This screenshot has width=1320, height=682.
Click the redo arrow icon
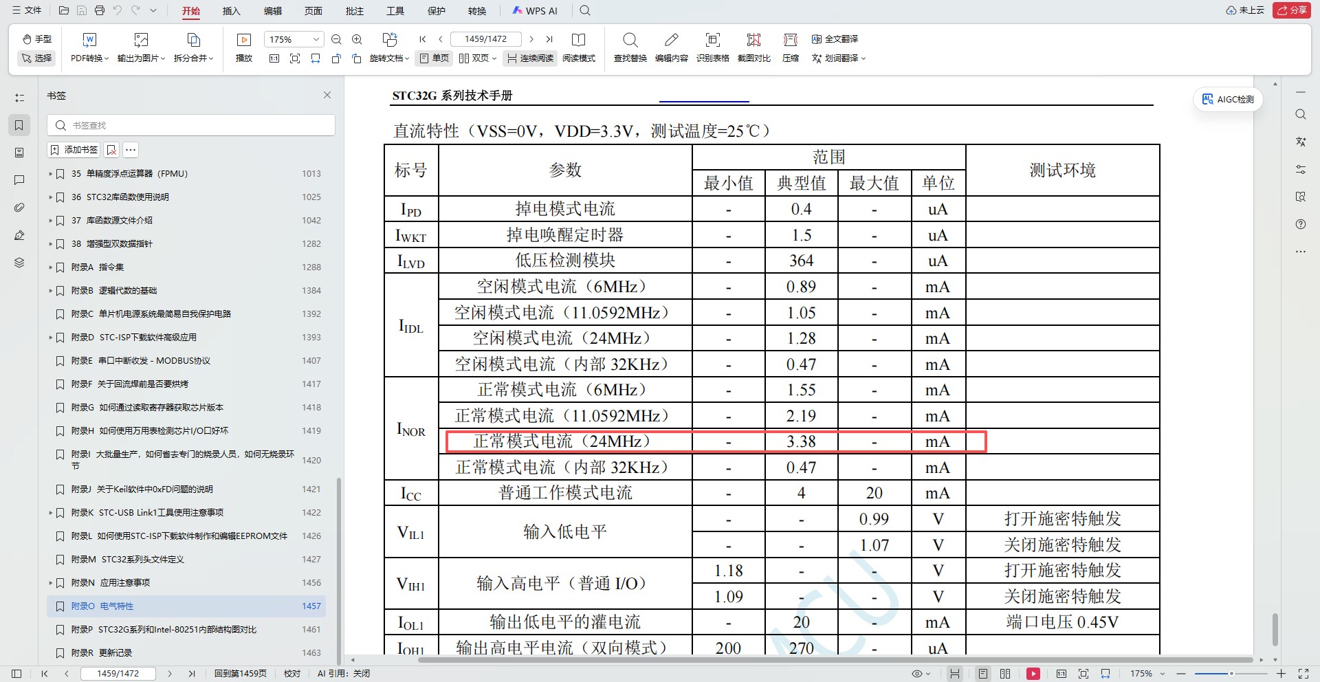(135, 10)
